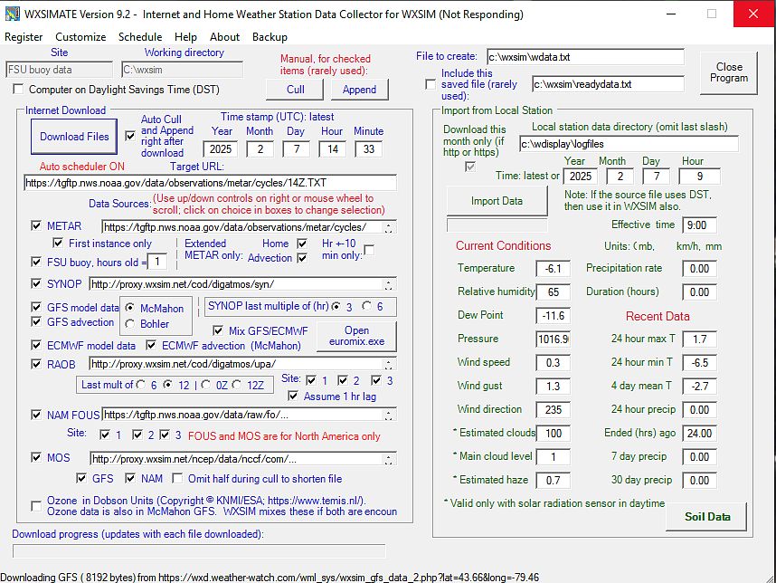Open the Backup menu
This screenshot has width=776, height=583.
pyautogui.click(x=270, y=37)
